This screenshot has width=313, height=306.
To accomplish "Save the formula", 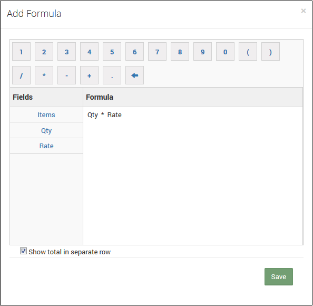I will (279, 276).
